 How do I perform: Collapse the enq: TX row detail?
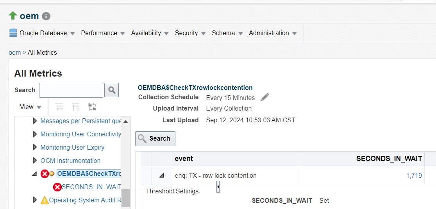(161, 176)
